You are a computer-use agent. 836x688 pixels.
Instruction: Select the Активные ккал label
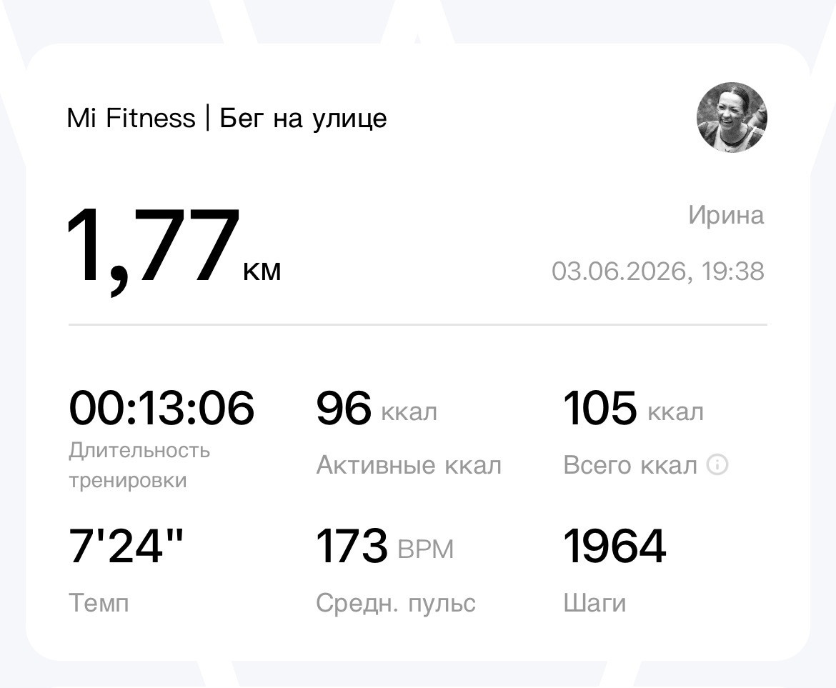(409, 465)
